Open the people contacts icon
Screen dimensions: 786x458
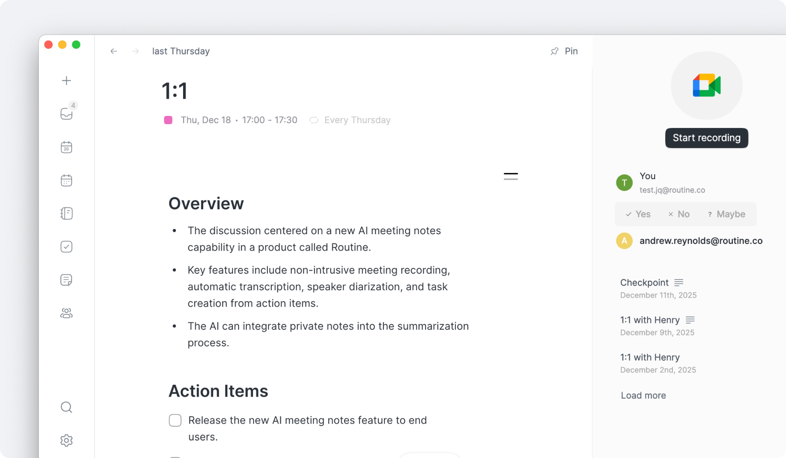coord(67,313)
